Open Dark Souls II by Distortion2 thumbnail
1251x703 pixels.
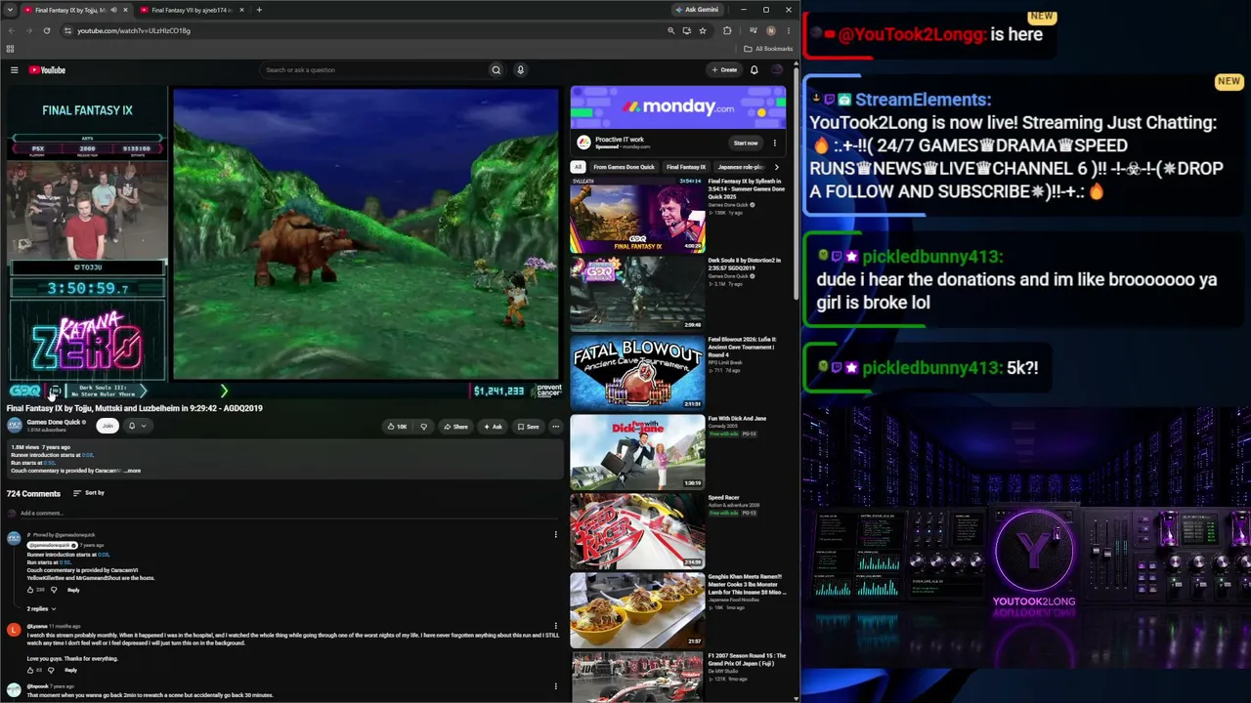coord(637,294)
